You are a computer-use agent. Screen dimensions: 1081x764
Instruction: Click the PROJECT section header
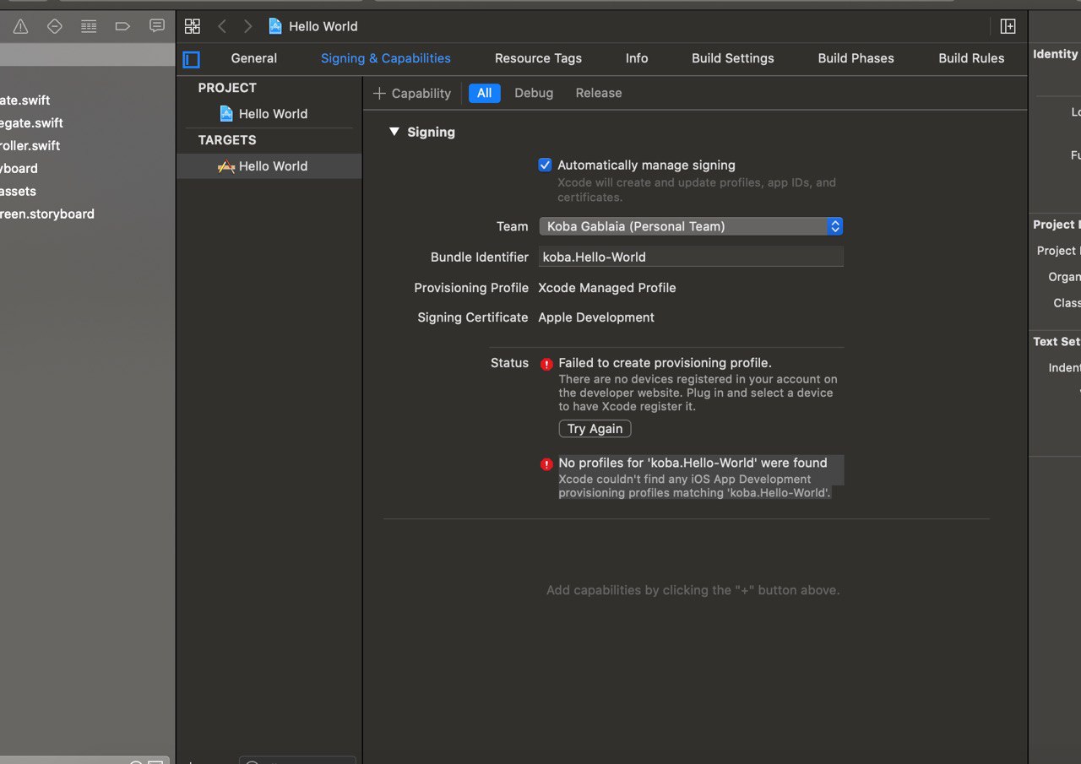[x=227, y=88]
